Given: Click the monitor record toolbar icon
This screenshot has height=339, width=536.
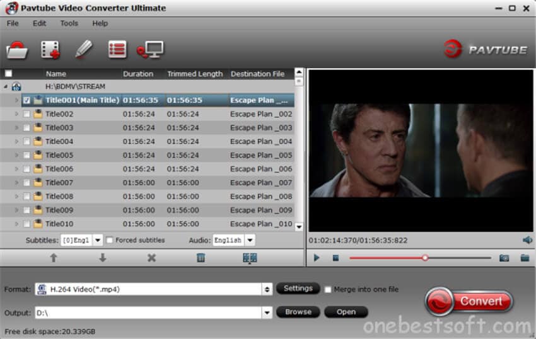Looking at the screenshot, I should click(151, 50).
